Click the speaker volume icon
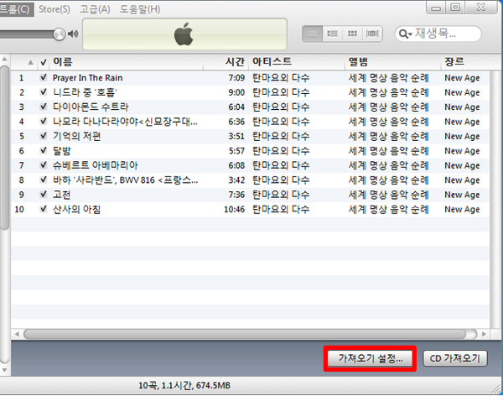503x396 pixels. (x=73, y=34)
